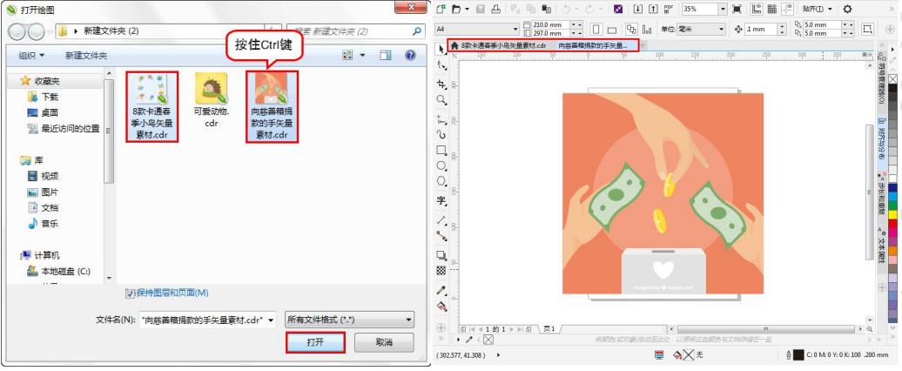The width and height of the screenshot is (902, 371).
Task: Click the purple search content icon
Action: [618, 9]
